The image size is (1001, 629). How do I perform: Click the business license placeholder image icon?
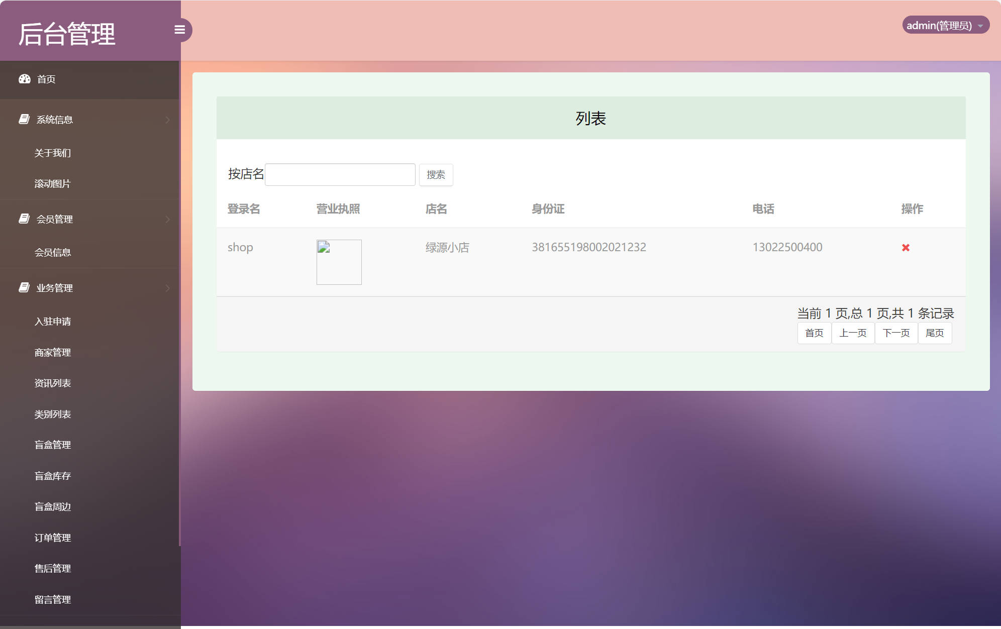pyautogui.click(x=339, y=262)
